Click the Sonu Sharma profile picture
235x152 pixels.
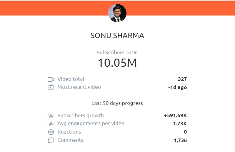(117, 13)
